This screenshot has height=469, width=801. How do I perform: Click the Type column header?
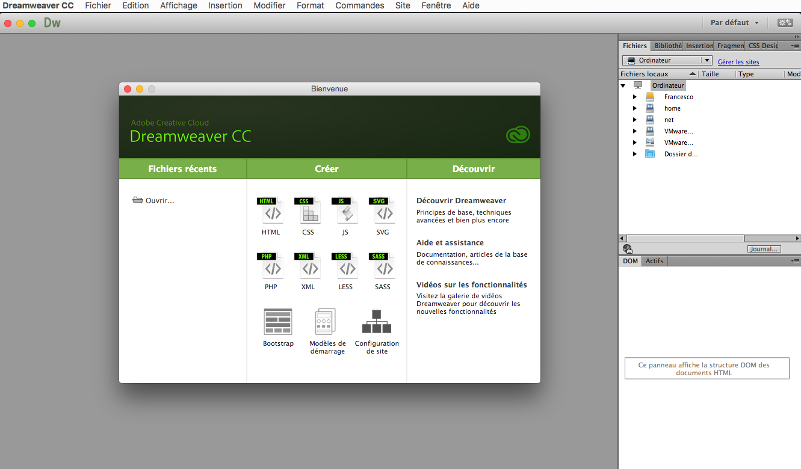coord(760,74)
